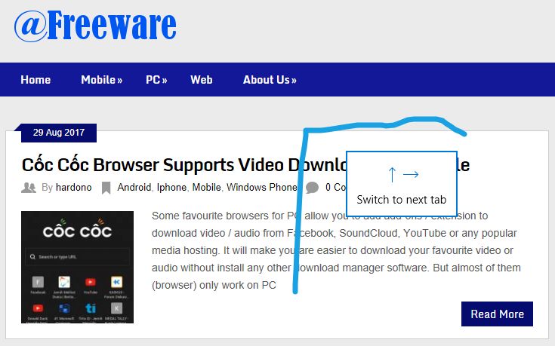The image size is (555, 346).
Task: Expand the Mobile navigation dropdown
Action: pyautogui.click(x=101, y=80)
